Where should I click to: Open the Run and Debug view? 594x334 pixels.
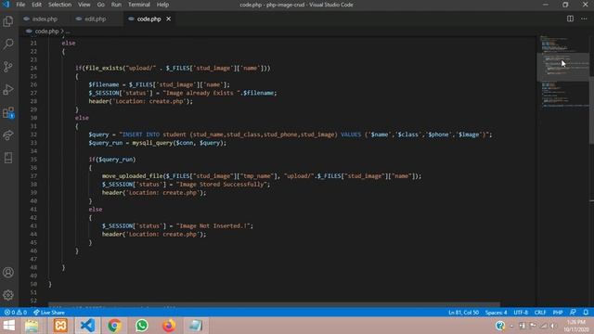8,90
